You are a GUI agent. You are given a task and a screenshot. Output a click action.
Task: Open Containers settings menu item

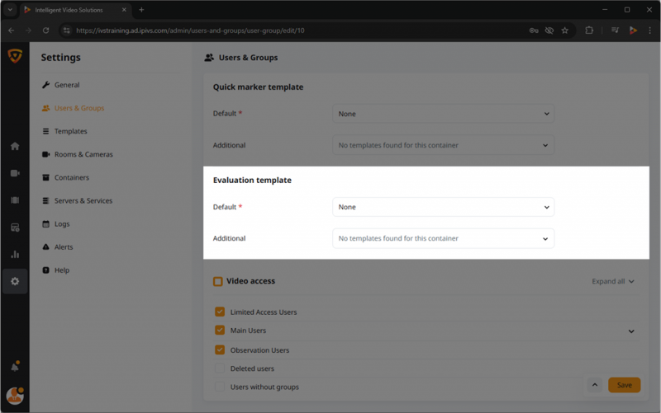pyautogui.click(x=65, y=177)
